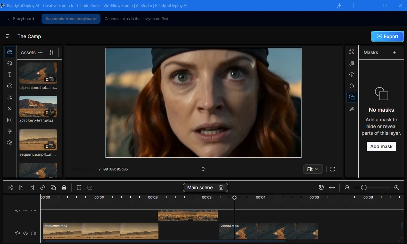Image resolution: width=407 pixels, height=244 pixels.
Task: Select the unlabeled desert clip on the upper track
Action: click(x=188, y=215)
